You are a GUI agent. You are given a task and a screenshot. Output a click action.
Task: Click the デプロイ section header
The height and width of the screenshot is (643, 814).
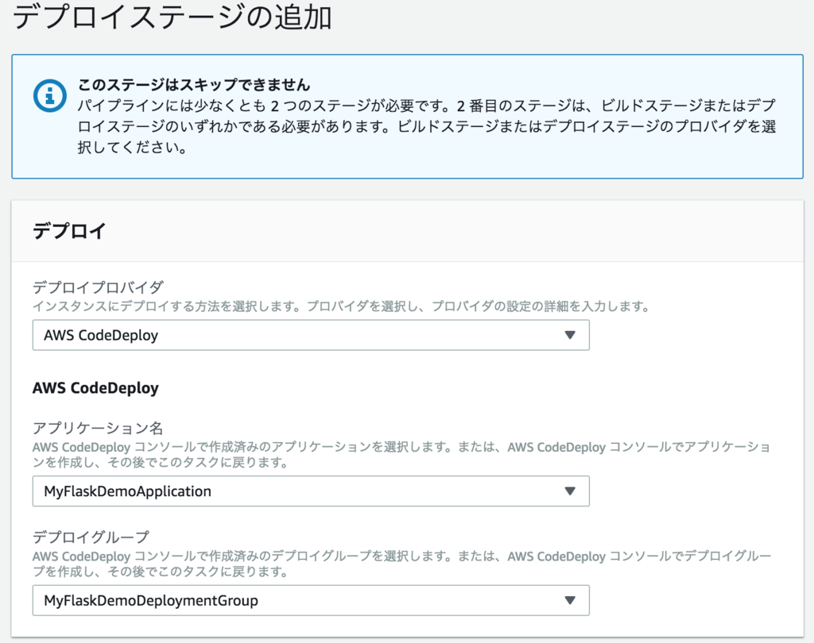point(69,231)
